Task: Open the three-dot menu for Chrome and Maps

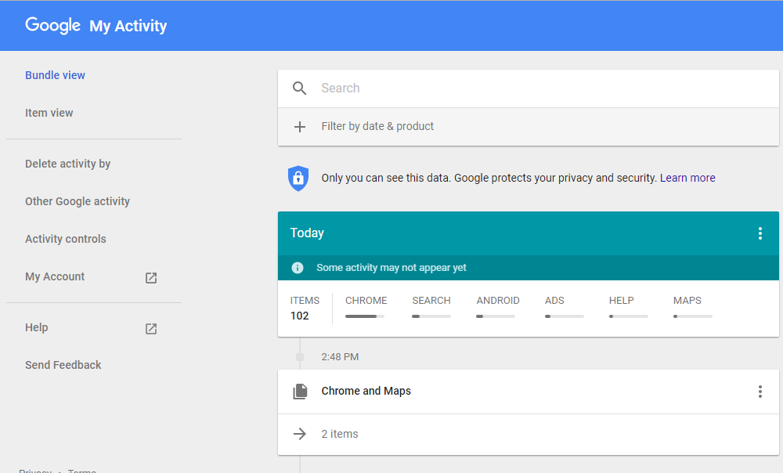Action: [x=760, y=392]
